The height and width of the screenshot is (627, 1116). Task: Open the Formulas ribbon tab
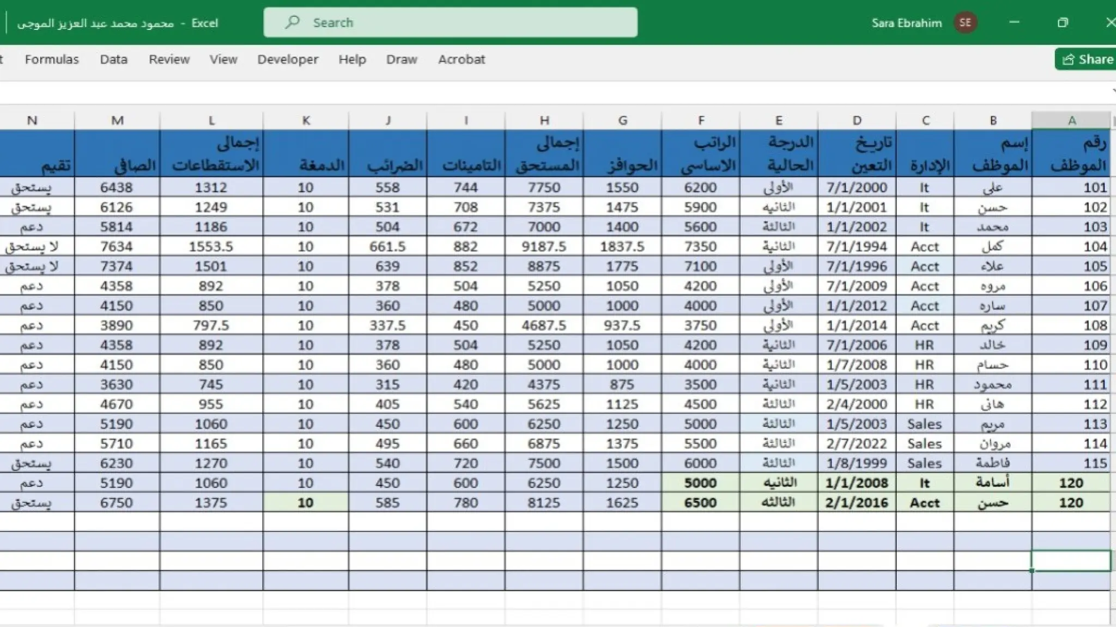coord(52,59)
